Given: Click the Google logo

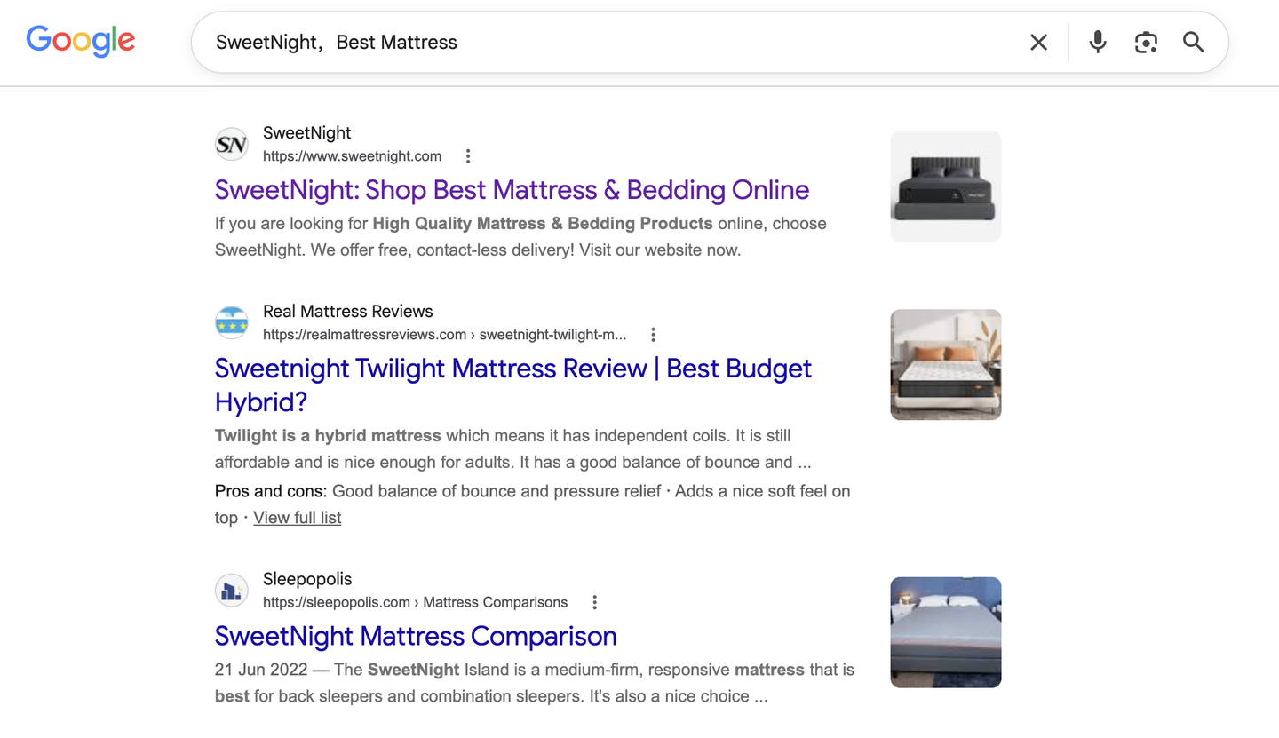Looking at the screenshot, I should click(81, 41).
